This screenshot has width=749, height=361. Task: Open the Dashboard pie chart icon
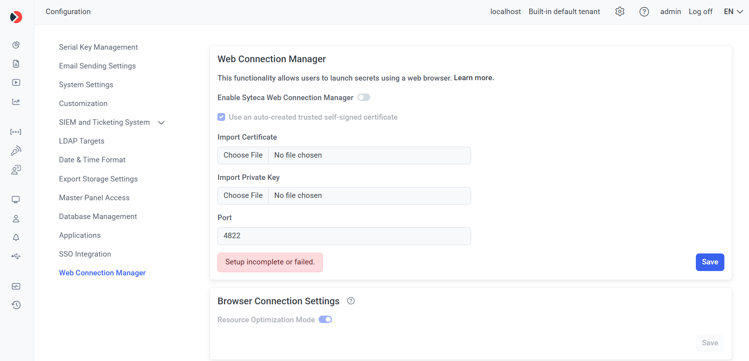pos(16,45)
